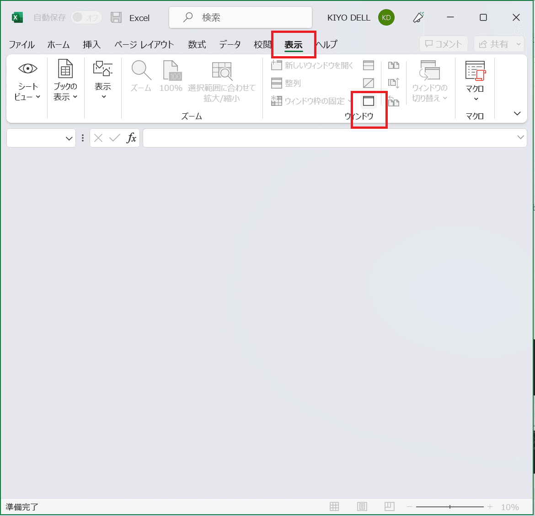The image size is (535, 516).
Task: Hide the window via the 表示しない icon
Action: click(x=369, y=83)
